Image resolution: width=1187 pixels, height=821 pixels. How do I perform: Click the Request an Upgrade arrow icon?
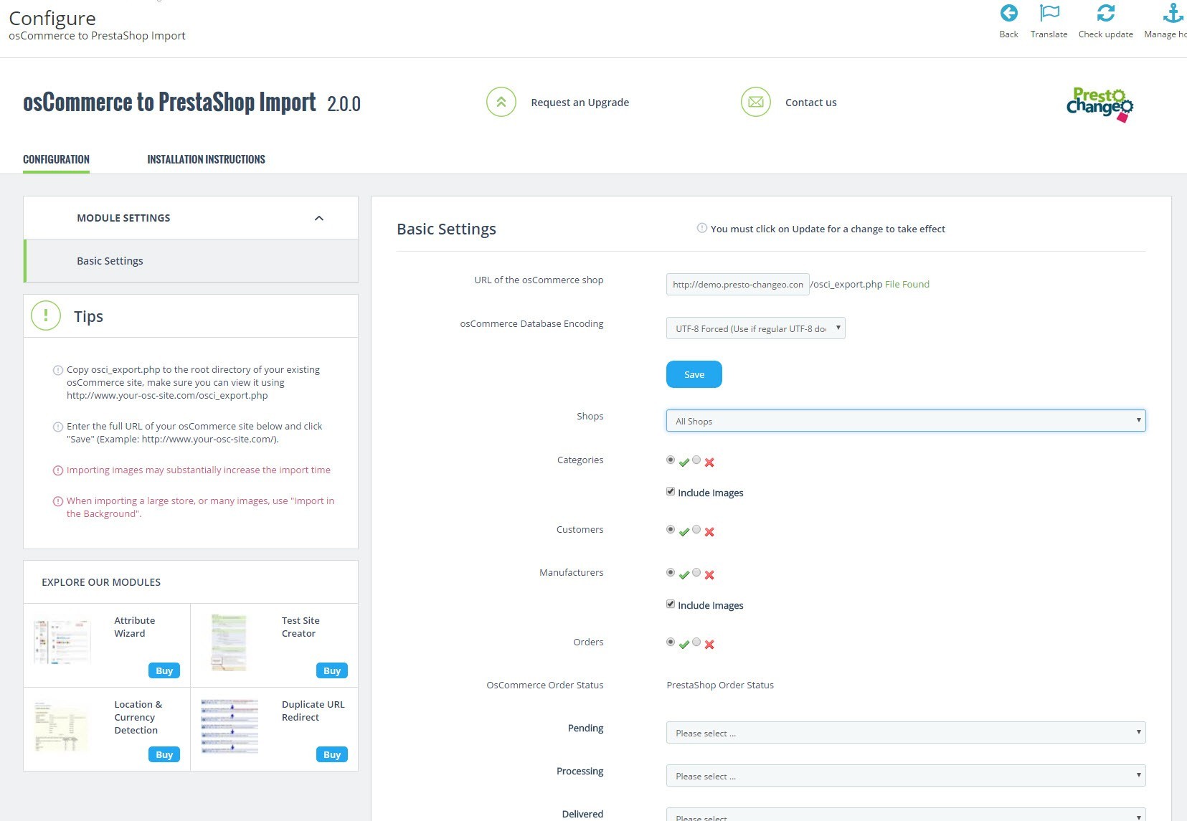point(501,102)
